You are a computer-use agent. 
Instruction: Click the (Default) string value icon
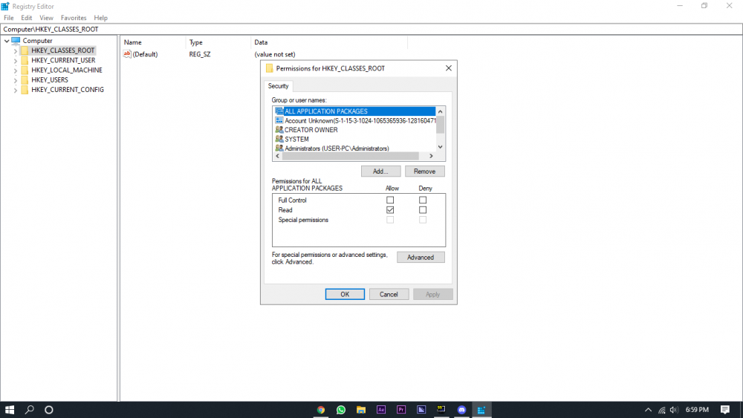click(127, 54)
